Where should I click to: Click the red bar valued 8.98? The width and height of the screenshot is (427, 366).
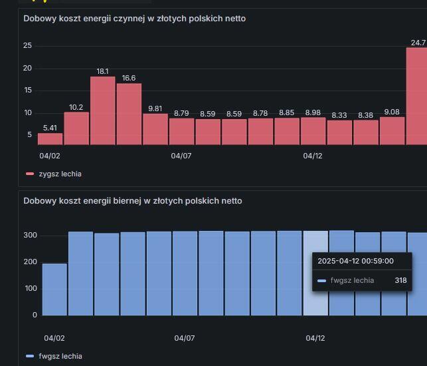pos(313,131)
